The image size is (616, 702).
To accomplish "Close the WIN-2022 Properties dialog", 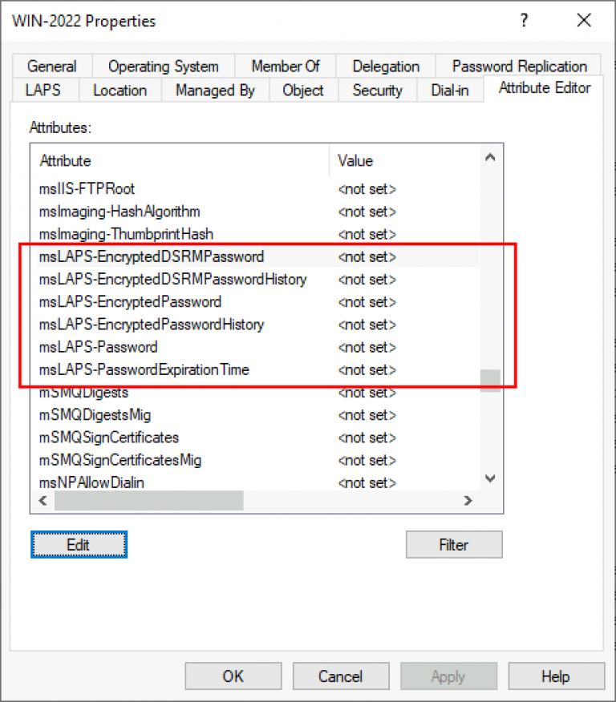I will [x=583, y=21].
